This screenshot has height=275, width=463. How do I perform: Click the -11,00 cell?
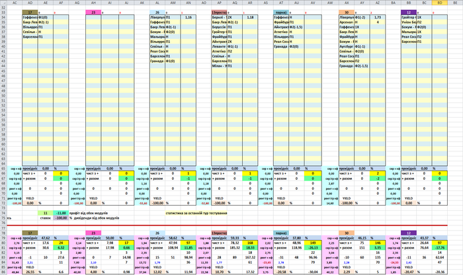click(x=61, y=213)
